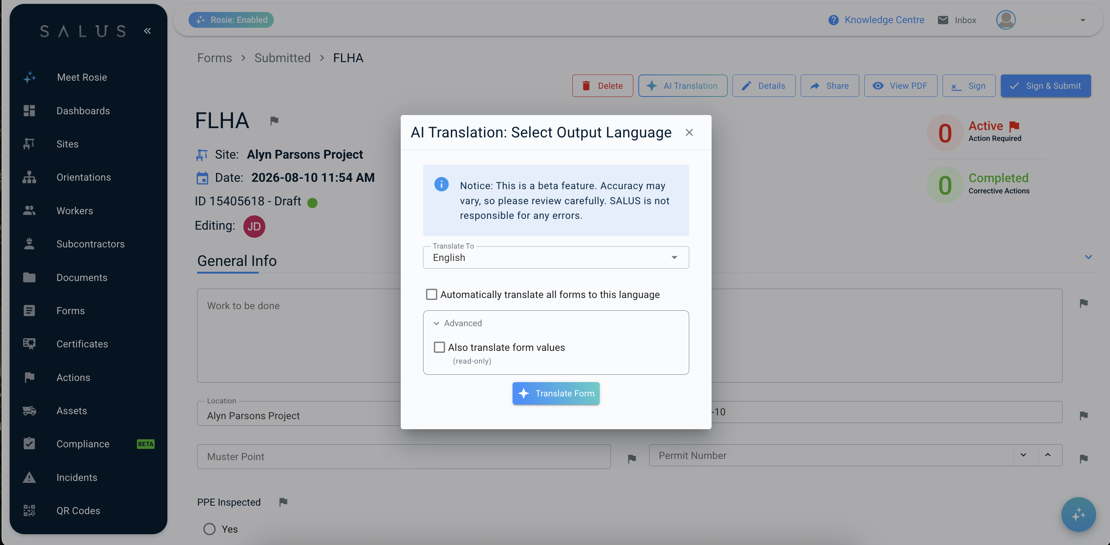Click the Subcontractors hard-hat icon
The width and height of the screenshot is (1110, 545).
pyautogui.click(x=29, y=244)
